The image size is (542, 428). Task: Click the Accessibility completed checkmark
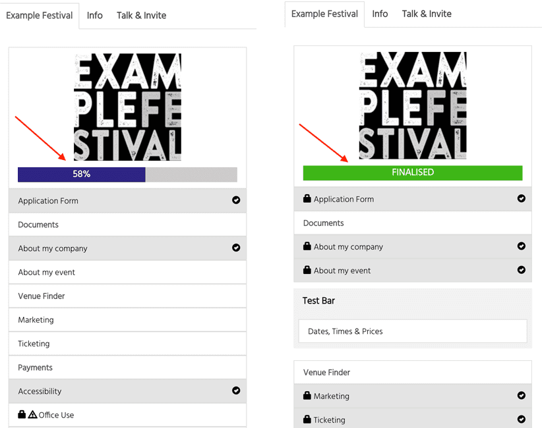(236, 390)
